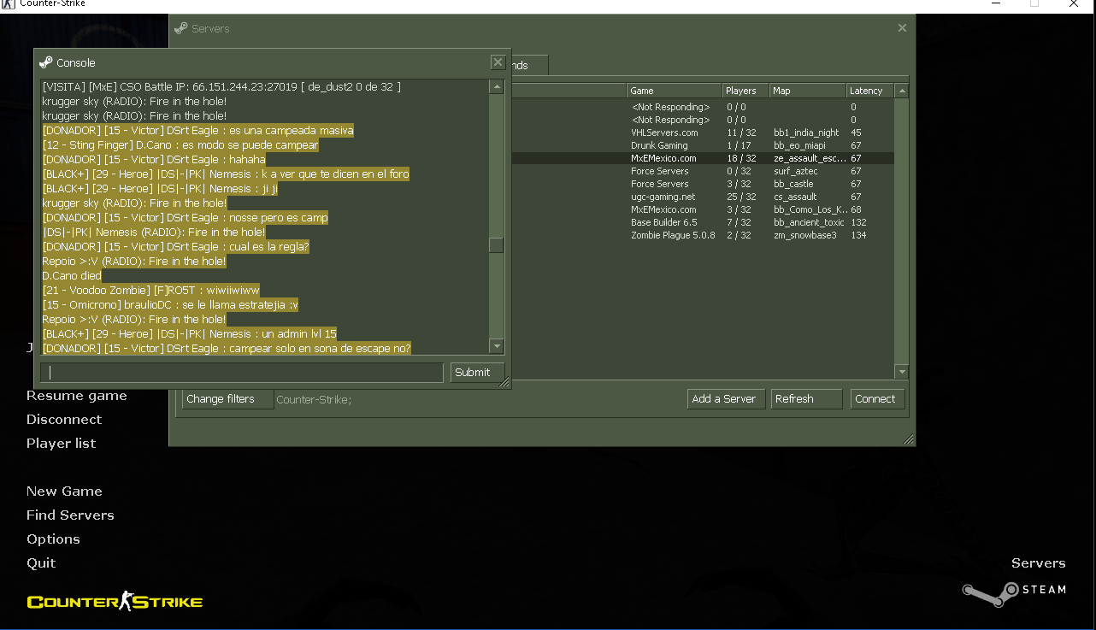Viewport: 1096px width, 630px height.
Task: Open Options from main menu
Action: pyautogui.click(x=53, y=539)
